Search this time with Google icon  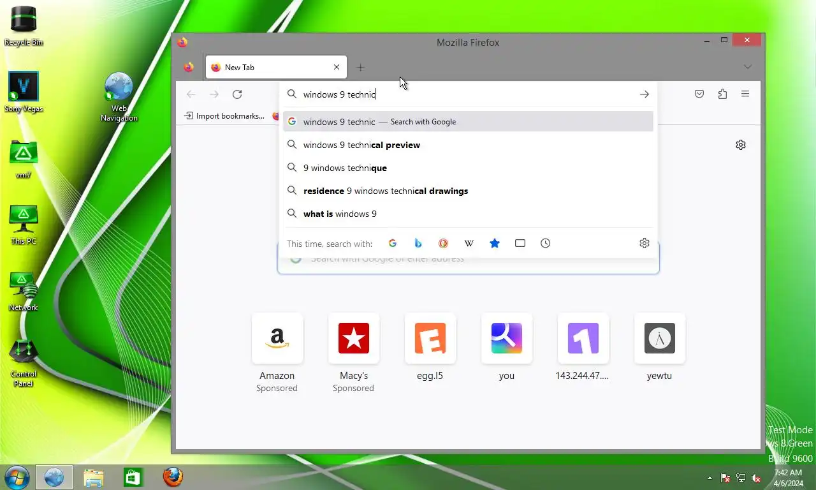393,243
